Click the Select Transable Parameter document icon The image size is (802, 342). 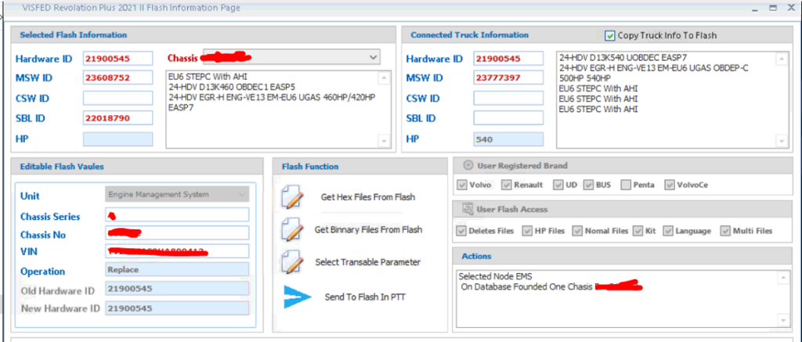point(293,261)
